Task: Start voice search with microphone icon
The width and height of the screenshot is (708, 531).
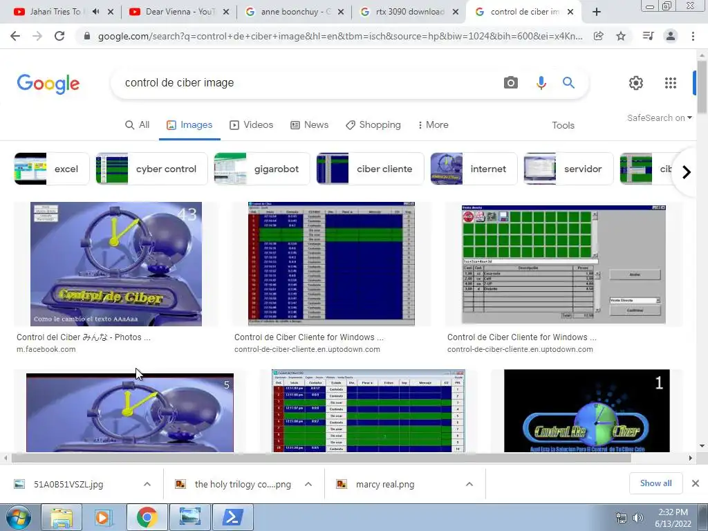Action: point(541,83)
